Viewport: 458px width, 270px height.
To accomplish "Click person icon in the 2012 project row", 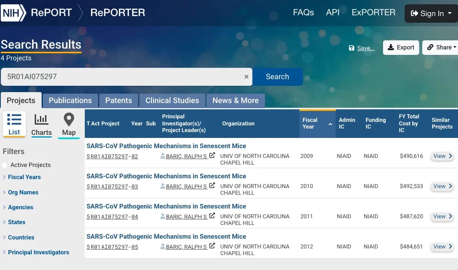I will click(x=163, y=246).
